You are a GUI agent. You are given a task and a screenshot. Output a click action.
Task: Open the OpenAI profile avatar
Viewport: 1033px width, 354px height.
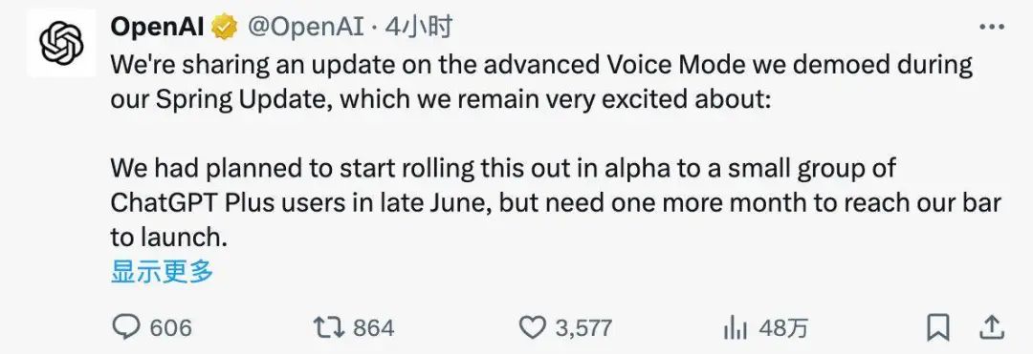point(60,43)
